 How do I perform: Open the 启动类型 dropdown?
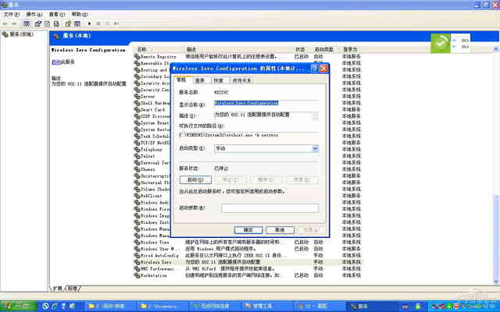(266, 148)
